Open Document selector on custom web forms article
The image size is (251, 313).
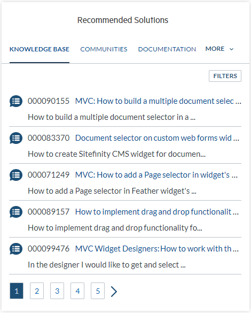click(157, 138)
